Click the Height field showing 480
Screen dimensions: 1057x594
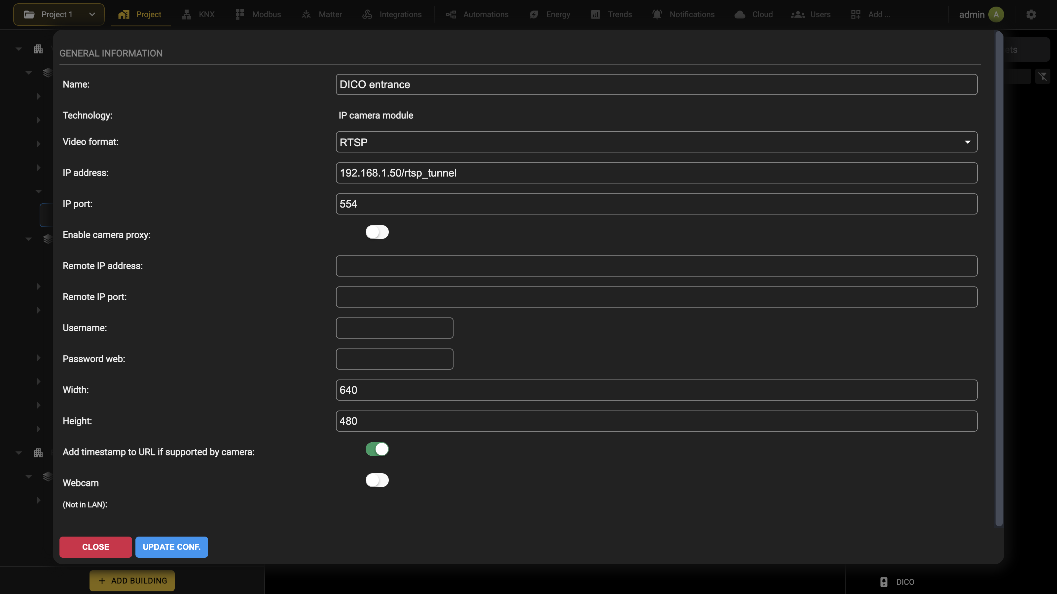click(657, 421)
